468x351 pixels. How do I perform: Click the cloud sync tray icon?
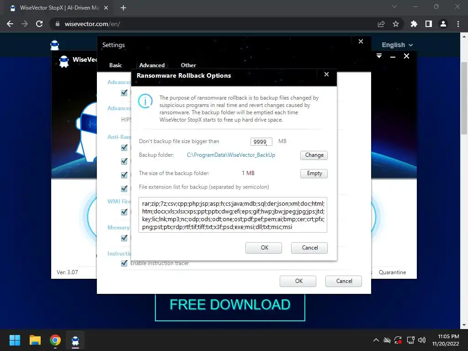point(387,340)
